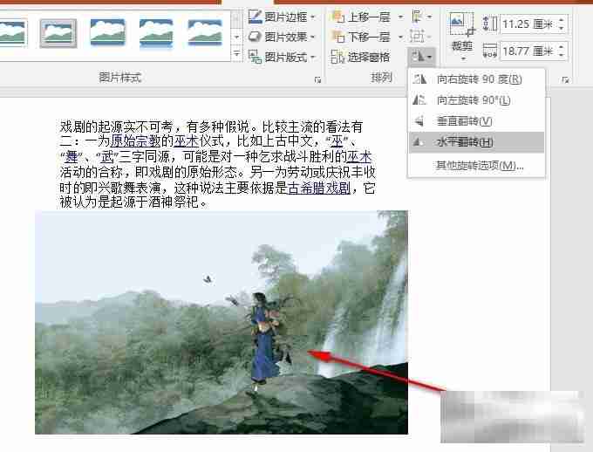Choose 向右旋转 90 度(R)
This screenshot has height=452, width=593.
[476, 79]
